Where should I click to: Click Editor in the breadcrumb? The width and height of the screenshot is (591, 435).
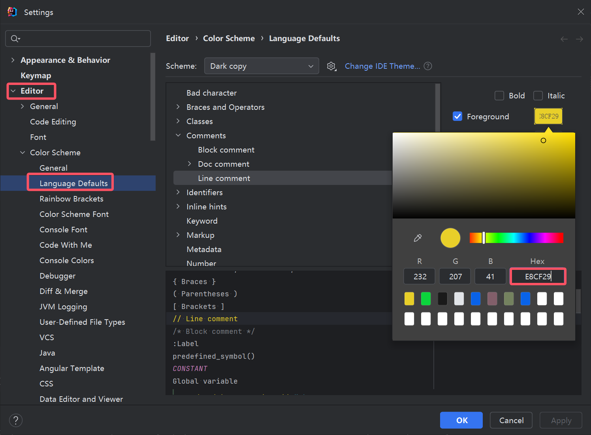(x=177, y=38)
